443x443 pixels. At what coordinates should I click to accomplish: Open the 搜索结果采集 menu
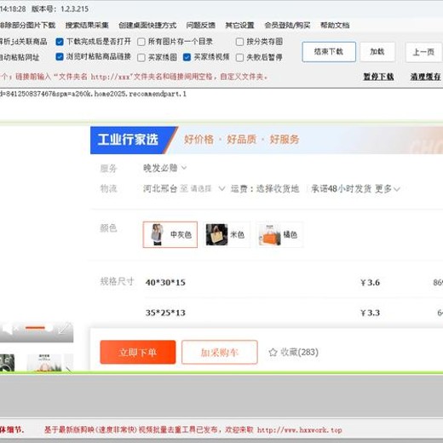click(x=87, y=26)
